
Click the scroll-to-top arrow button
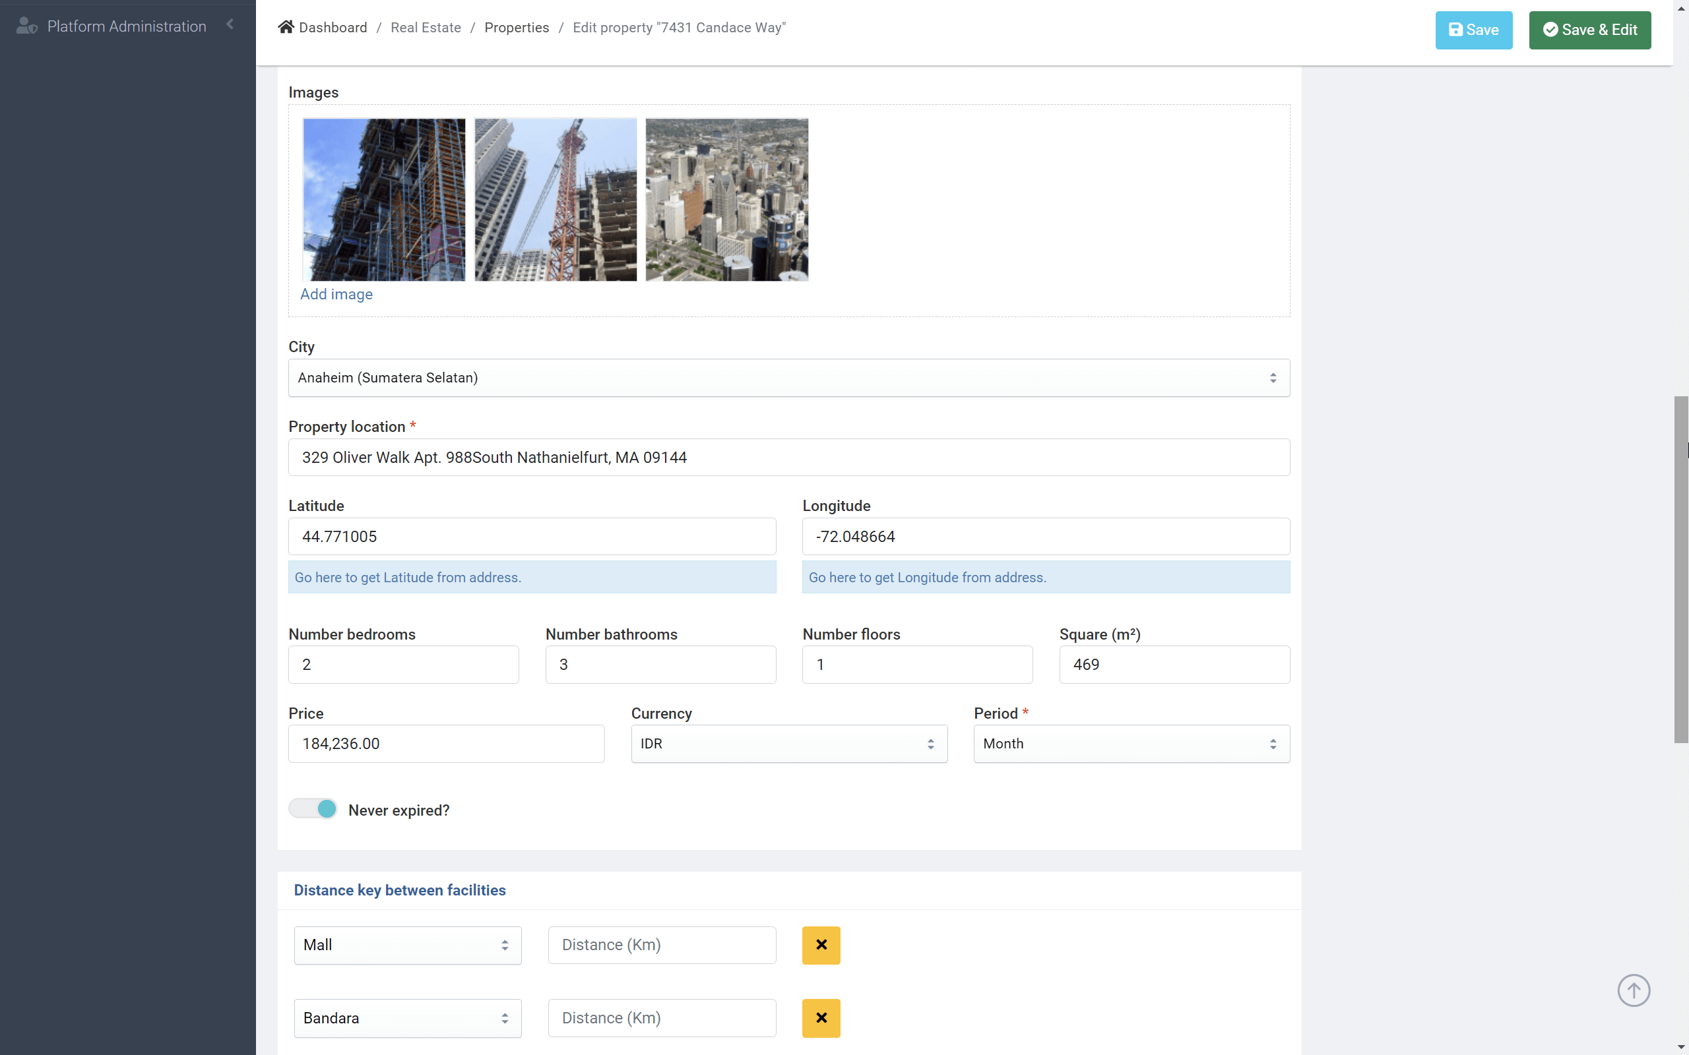1633,990
